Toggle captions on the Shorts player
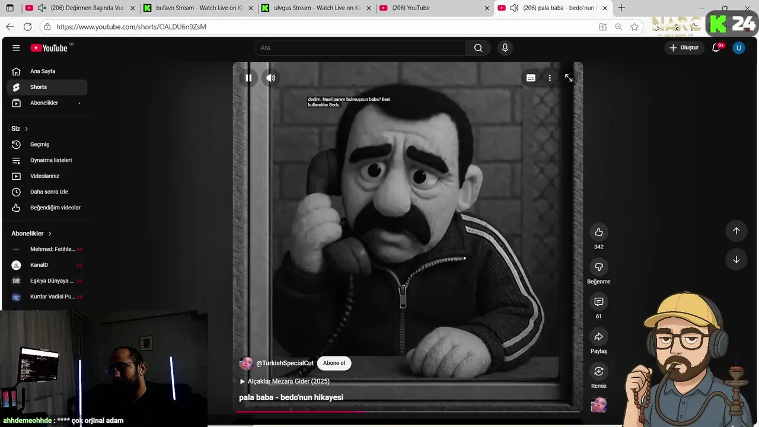 [x=531, y=78]
